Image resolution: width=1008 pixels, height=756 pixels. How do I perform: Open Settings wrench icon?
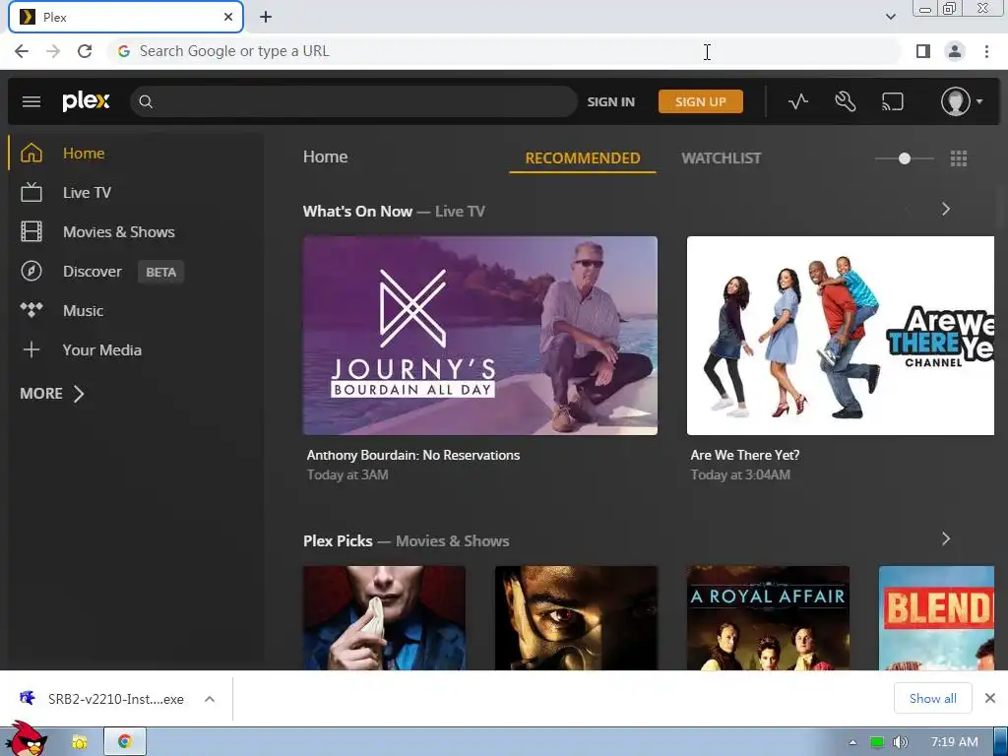coord(845,101)
